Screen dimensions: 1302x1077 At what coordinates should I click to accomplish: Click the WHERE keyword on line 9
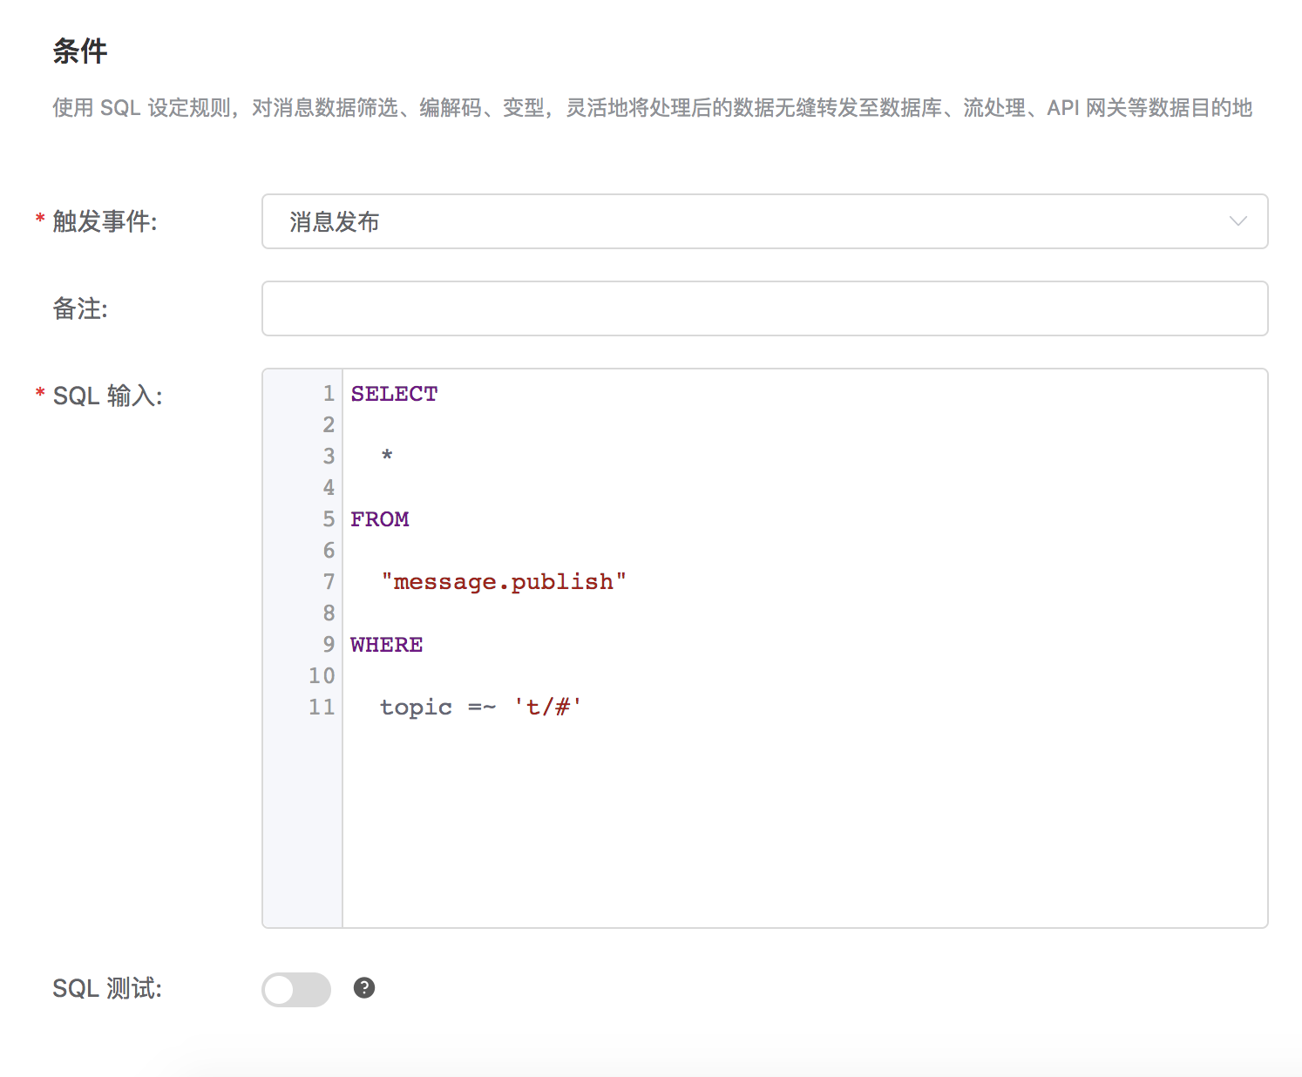[387, 645]
